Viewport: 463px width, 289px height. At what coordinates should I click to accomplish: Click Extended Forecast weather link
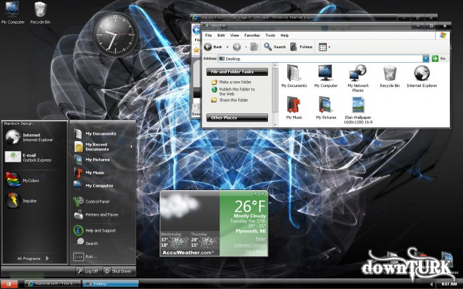(x=250, y=245)
